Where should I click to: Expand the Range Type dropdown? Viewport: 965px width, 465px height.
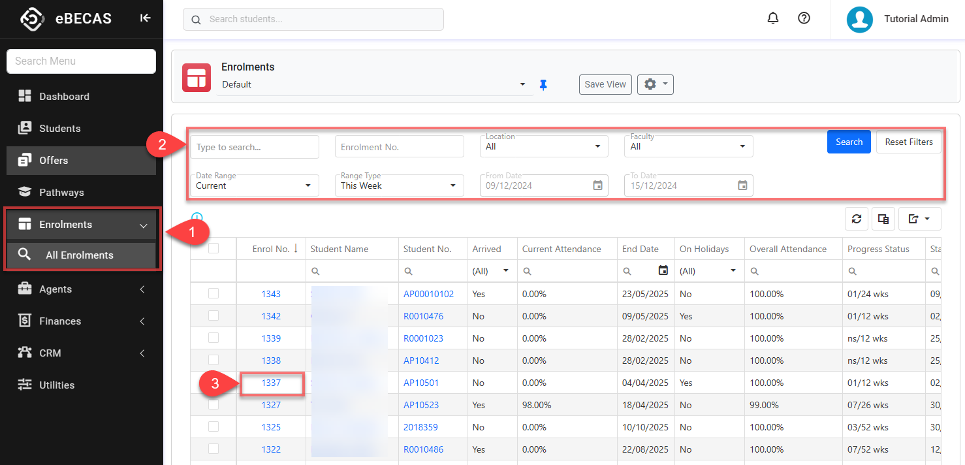(399, 185)
